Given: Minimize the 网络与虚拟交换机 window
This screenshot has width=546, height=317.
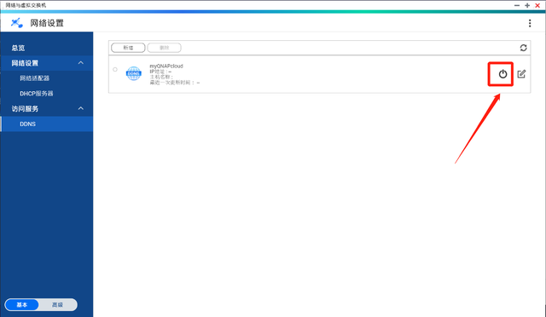Looking at the screenshot, I should (x=517, y=6).
